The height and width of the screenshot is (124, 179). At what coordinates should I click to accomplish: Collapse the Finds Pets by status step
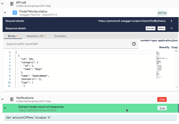coord(5,13)
